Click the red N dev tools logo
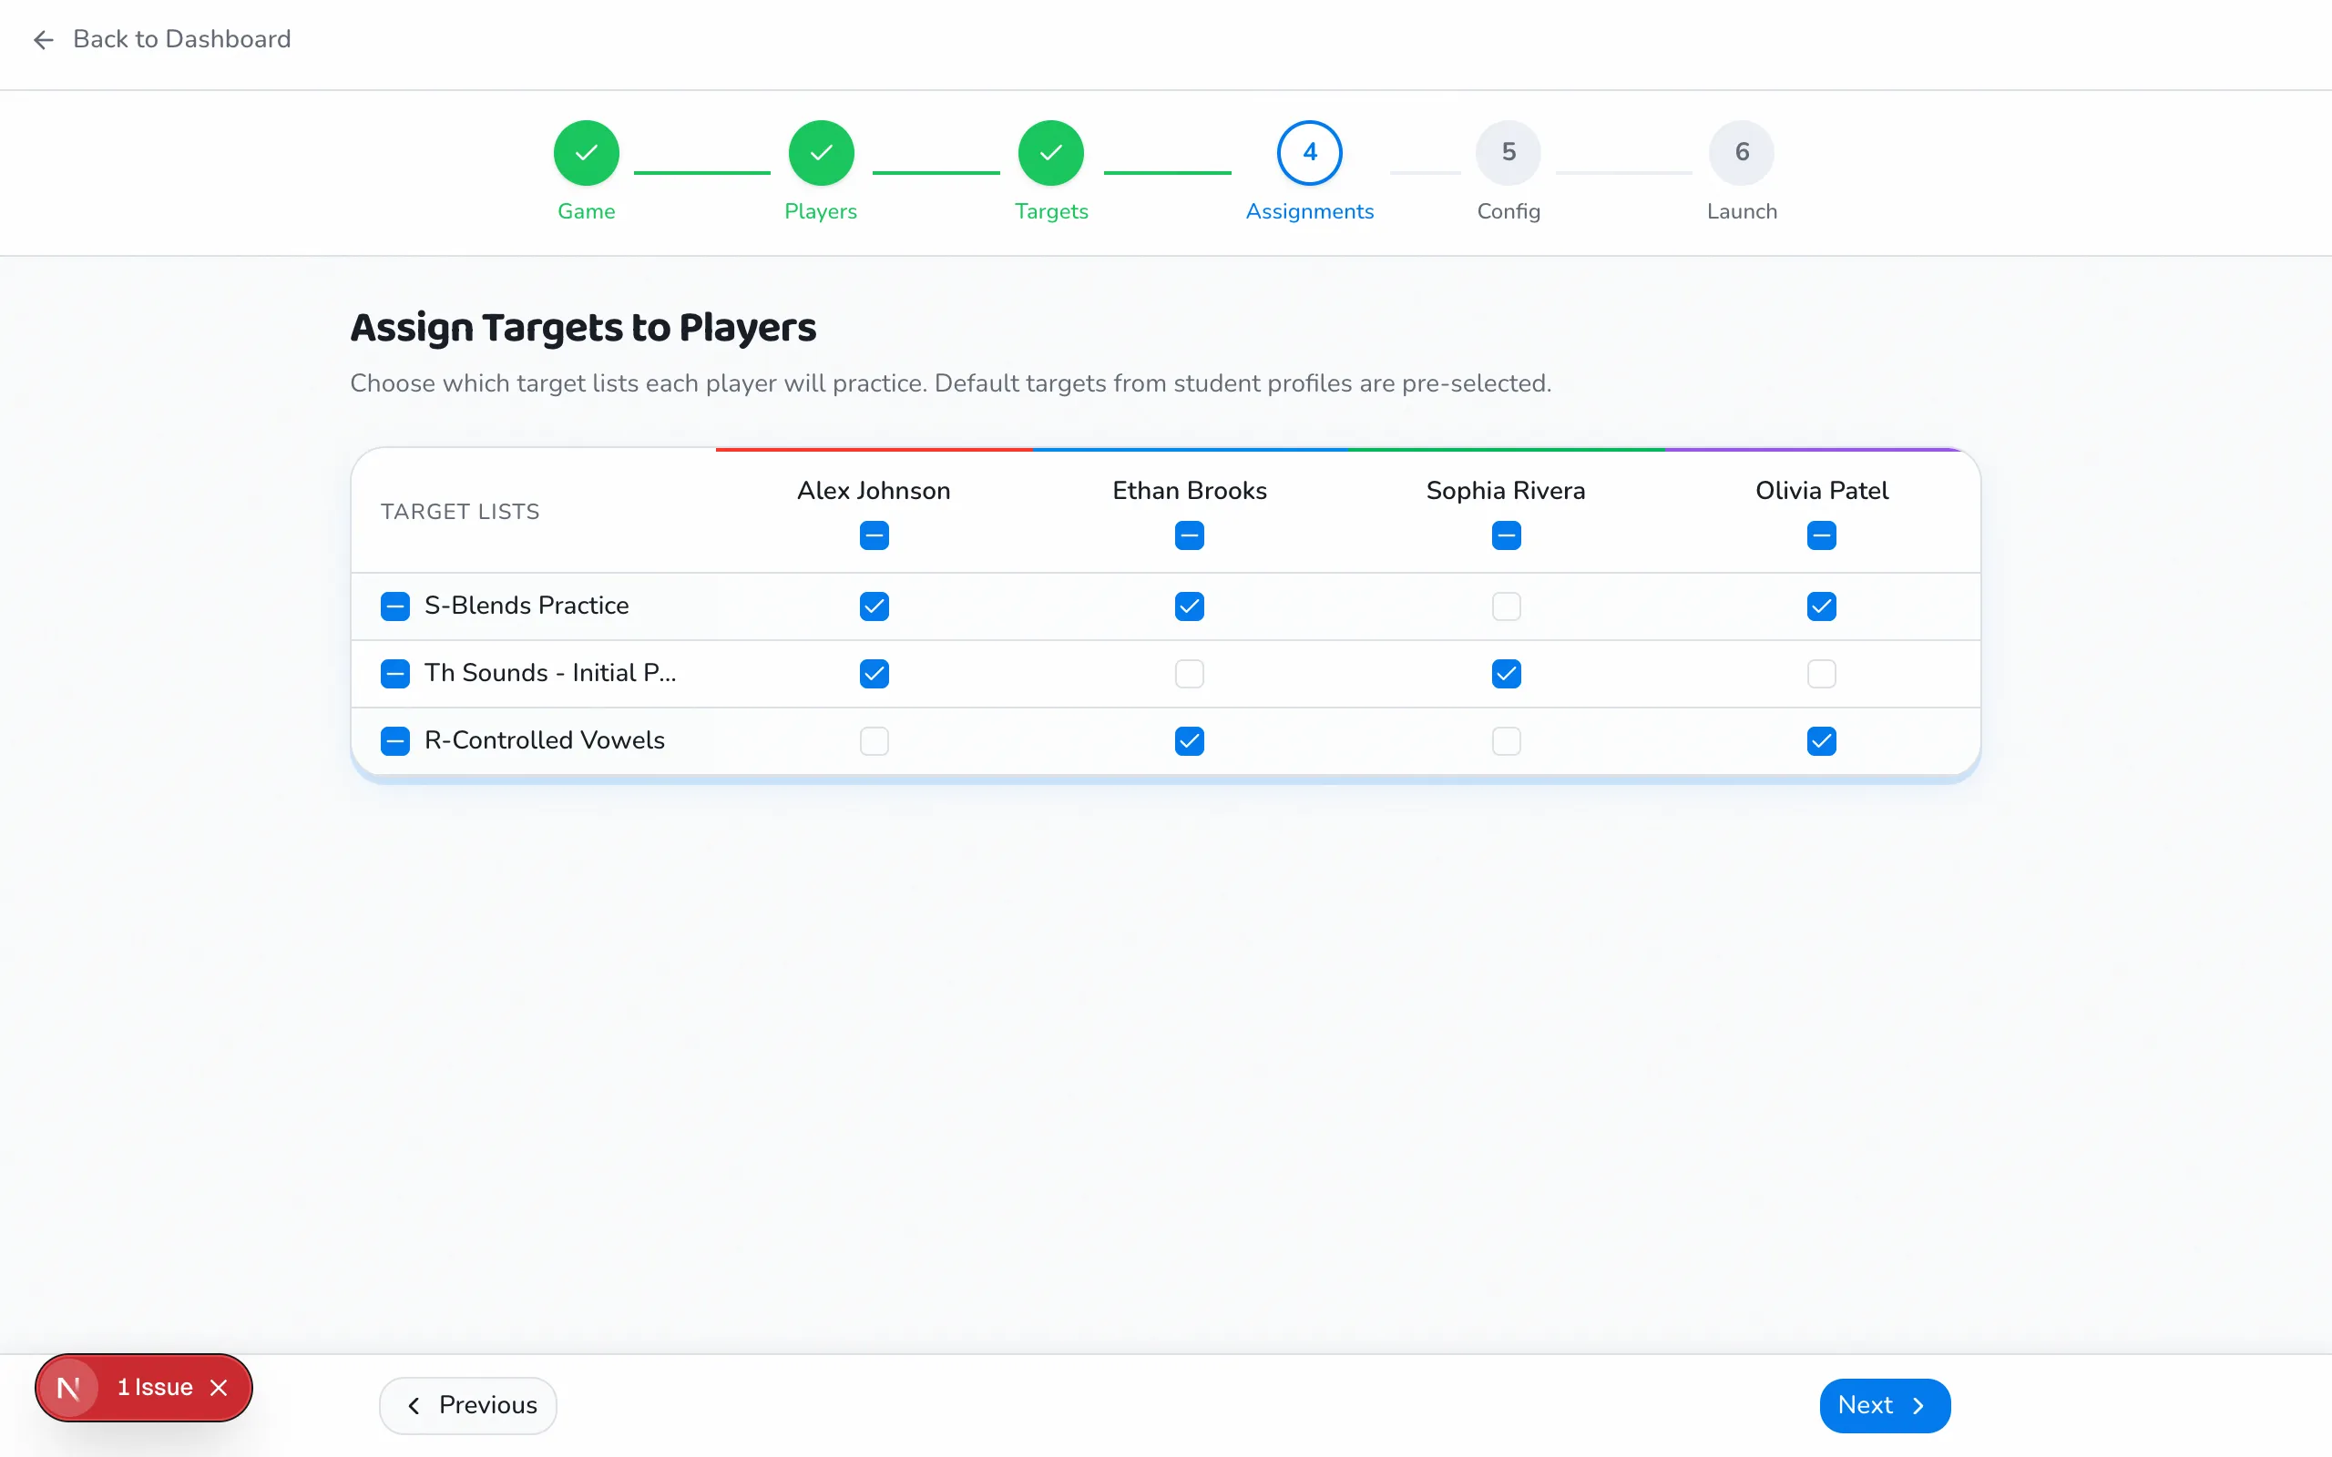This screenshot has height=1457, width=2332. 68,1388
